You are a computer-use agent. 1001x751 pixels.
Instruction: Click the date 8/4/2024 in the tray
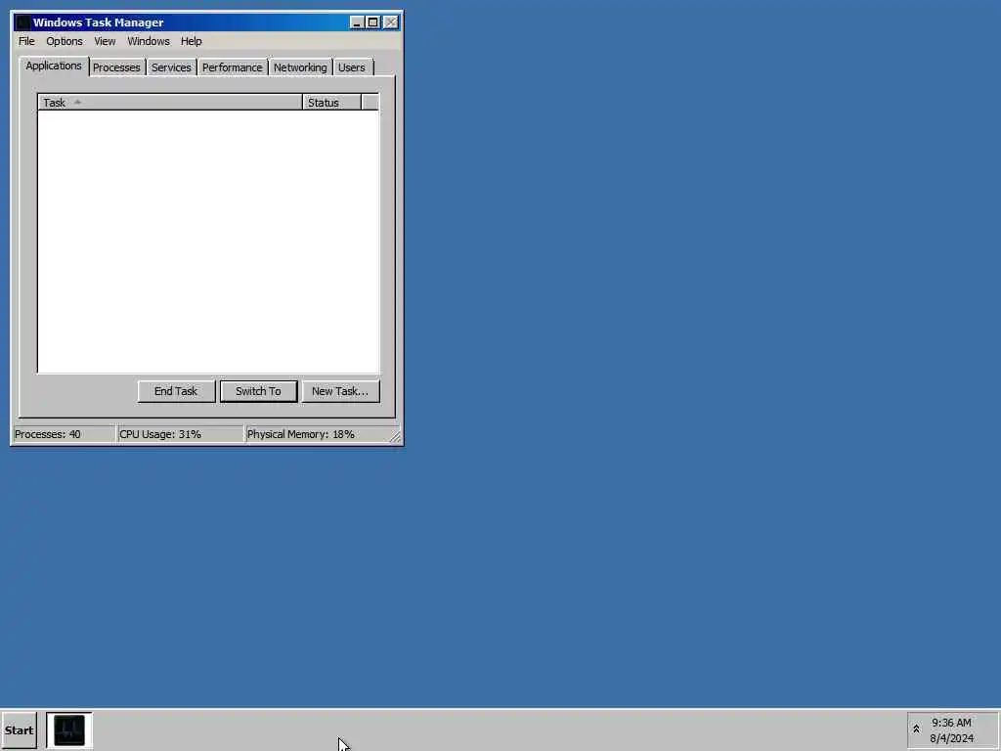952,739
